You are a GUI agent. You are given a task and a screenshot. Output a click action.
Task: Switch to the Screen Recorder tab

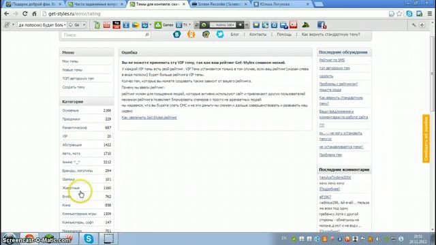219,4
